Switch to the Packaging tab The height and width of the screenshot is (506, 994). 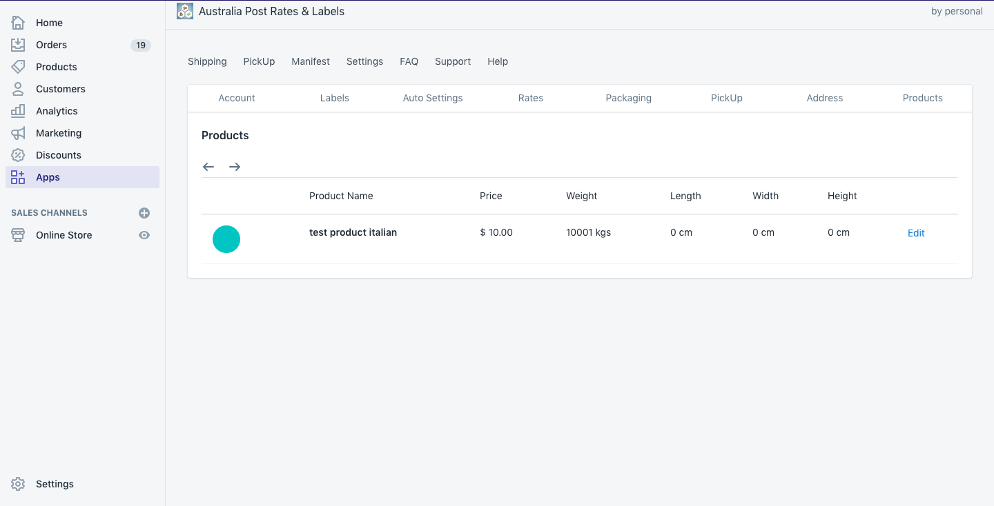(x=629, y=98)
